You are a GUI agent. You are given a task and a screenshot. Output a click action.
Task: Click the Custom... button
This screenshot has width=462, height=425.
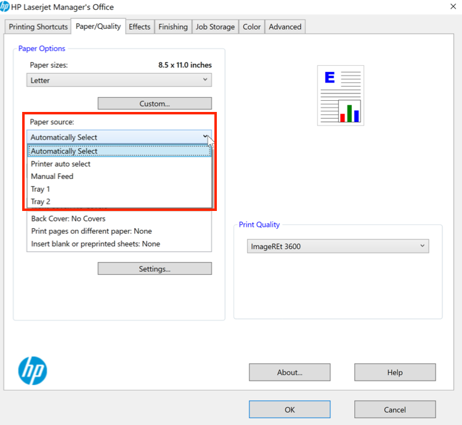point(155,103)
